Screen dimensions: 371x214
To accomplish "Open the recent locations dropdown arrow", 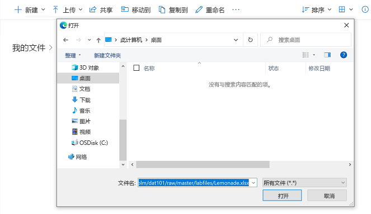I will point(89,40).
